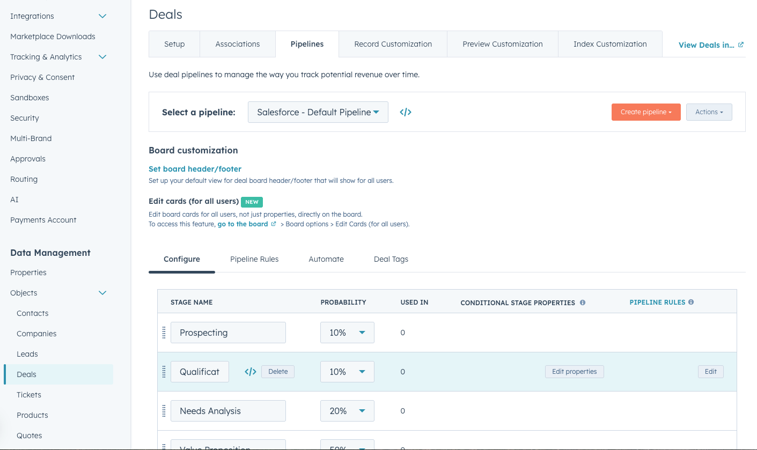Open the Actions dropdown menu
The image size is (757, 450).
(x=709, y=112)
